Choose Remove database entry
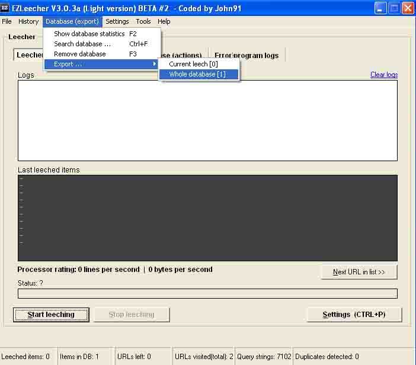The width and height of the screenshot is (416, 365). click(101, 54)
